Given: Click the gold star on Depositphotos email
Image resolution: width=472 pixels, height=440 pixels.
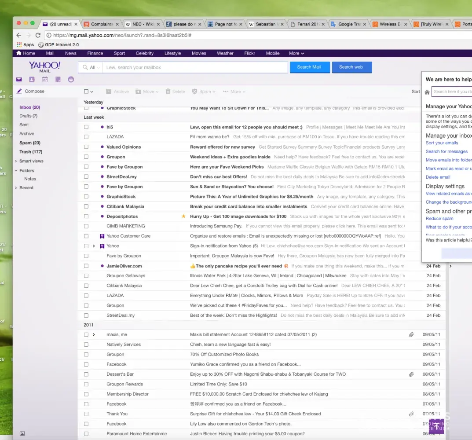Looking at the screenshot, I should click(184, 216).
